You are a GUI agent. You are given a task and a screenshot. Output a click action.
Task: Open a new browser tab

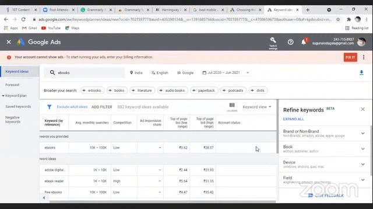(x=308, y=10)
